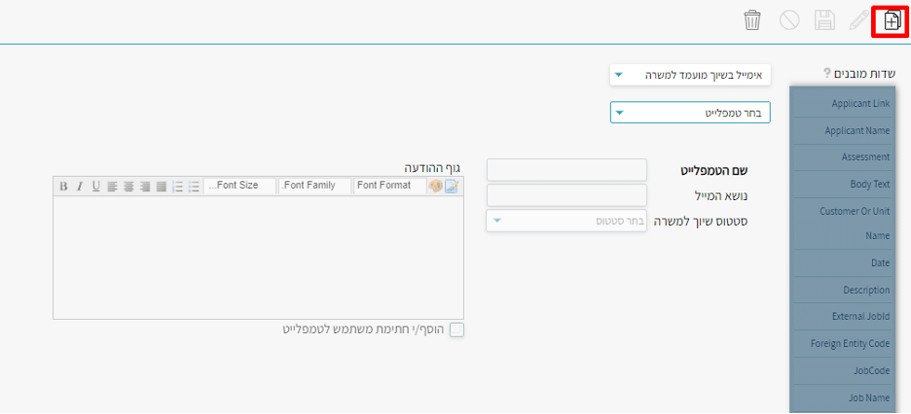The height and width of the screenshot is (414, 911).
Task: Click the cancel circle-slash icon
Action: click(x=789, y=20)
